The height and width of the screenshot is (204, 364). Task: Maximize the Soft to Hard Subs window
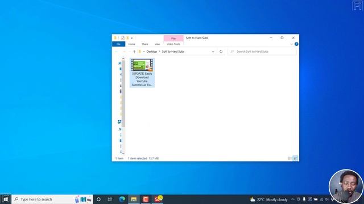click(x=282, y=38)
